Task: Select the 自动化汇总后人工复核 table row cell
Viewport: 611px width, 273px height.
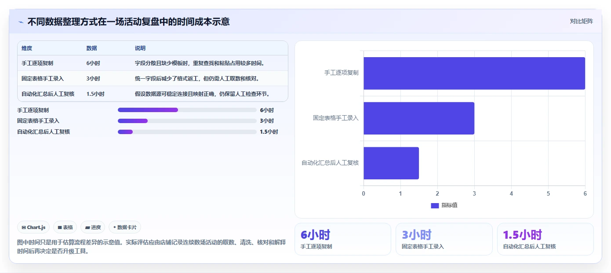Action: coord(48,94)
